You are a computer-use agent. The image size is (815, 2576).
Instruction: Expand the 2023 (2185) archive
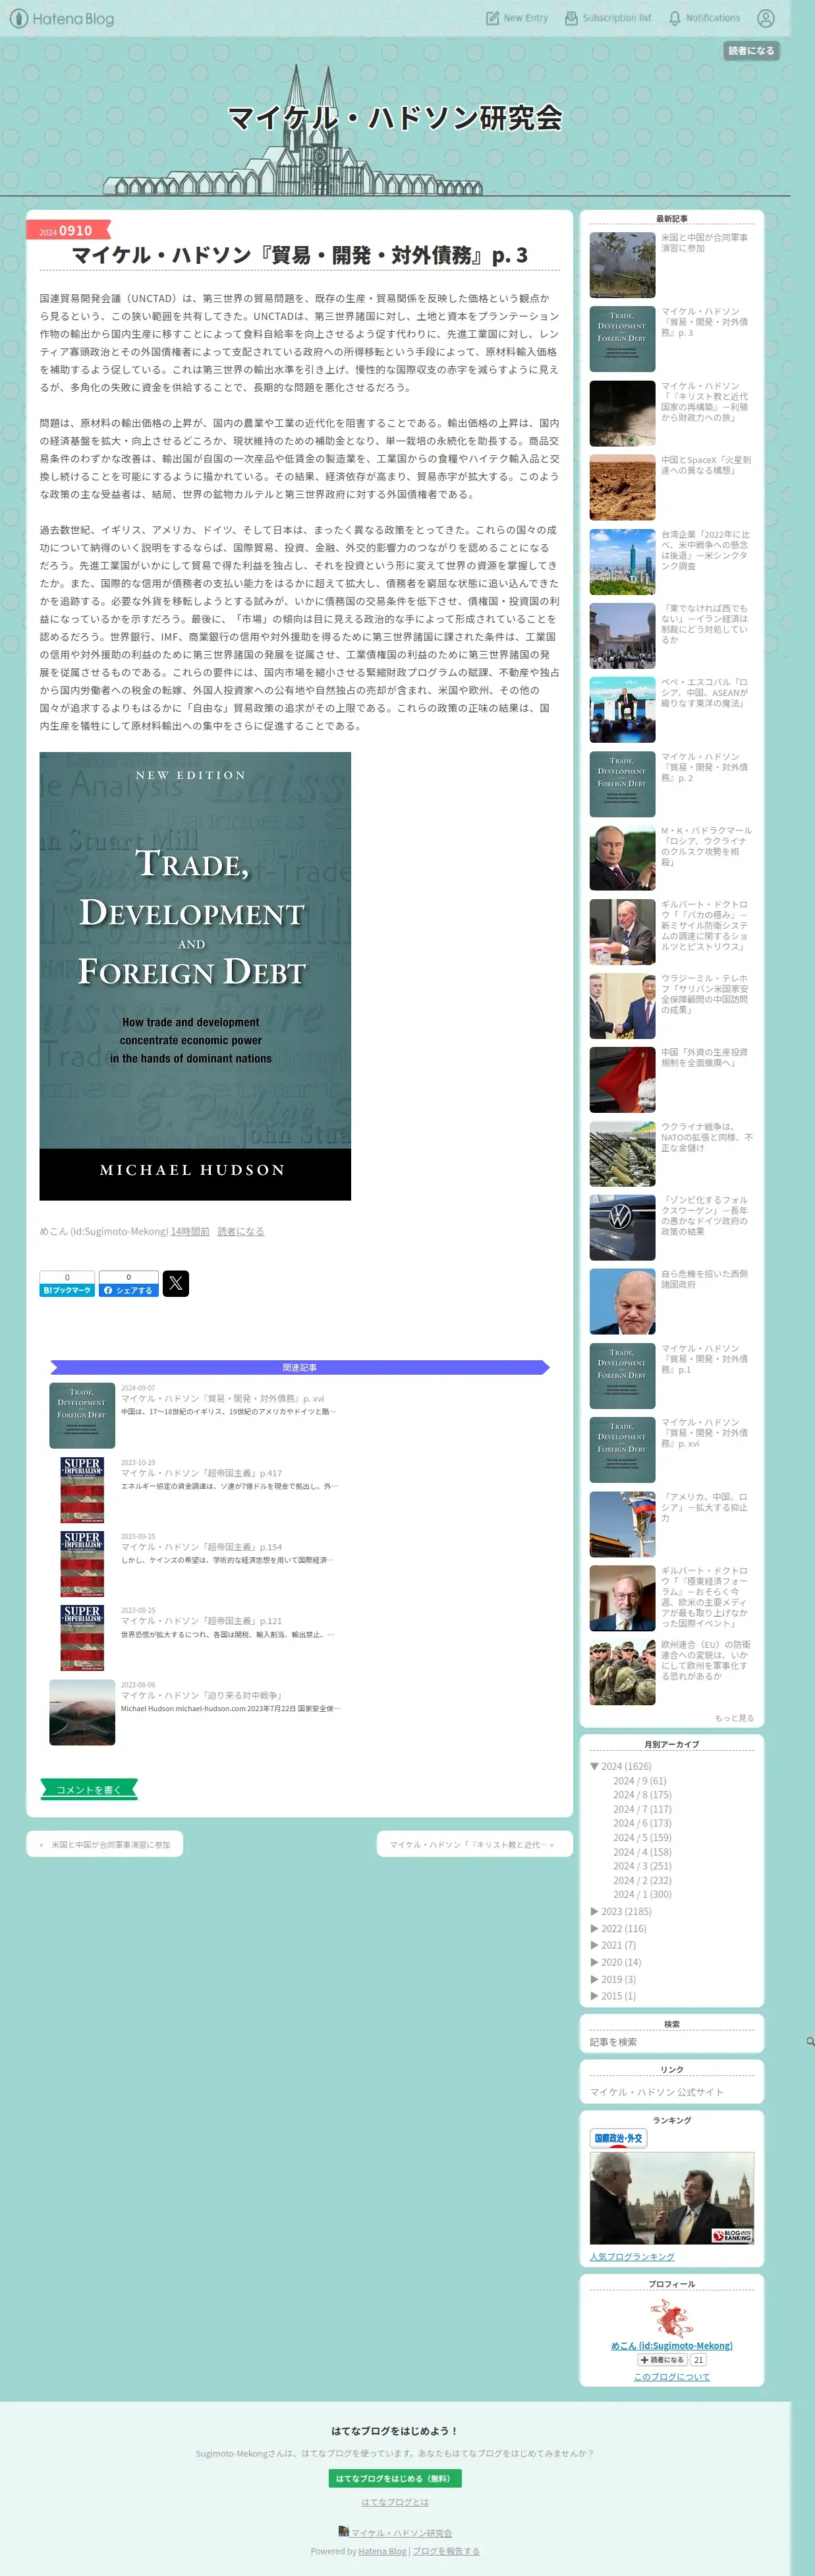[594, 1911]
